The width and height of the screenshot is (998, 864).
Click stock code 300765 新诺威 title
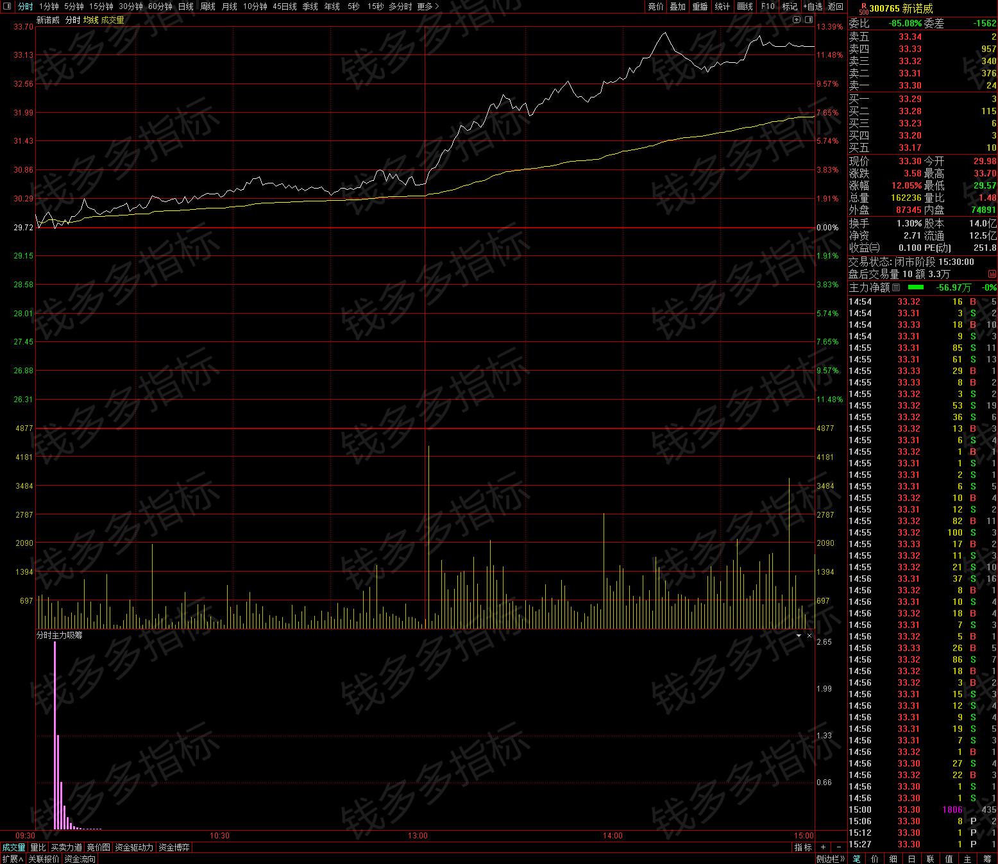901,8
